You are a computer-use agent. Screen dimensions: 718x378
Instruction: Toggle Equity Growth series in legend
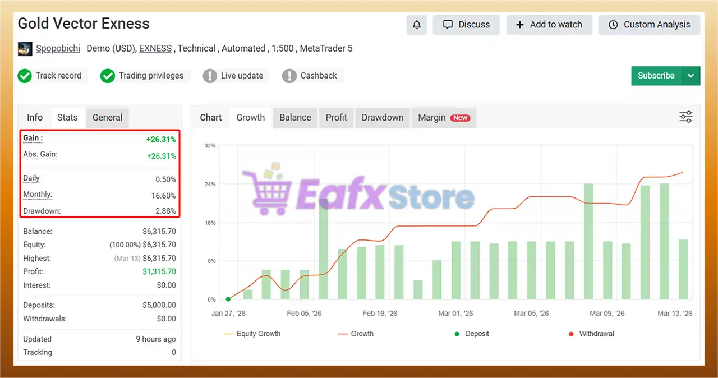(x=252, y=334)
